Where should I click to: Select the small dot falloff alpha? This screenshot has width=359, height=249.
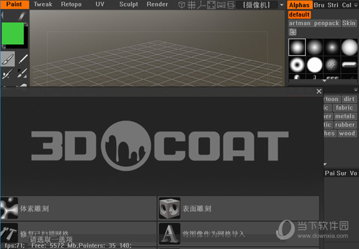click(332, 47)
